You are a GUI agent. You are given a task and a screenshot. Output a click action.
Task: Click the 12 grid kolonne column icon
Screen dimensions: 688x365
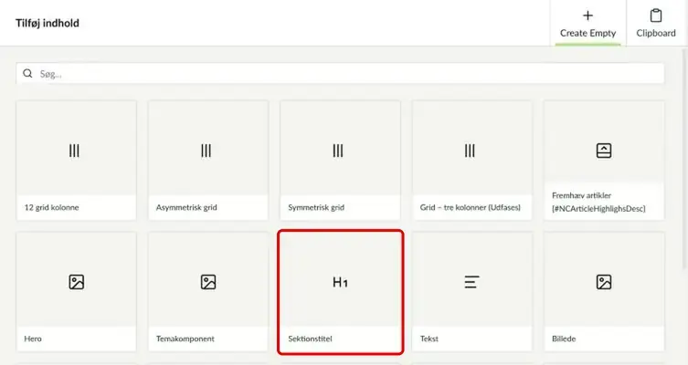pos(74,151)
